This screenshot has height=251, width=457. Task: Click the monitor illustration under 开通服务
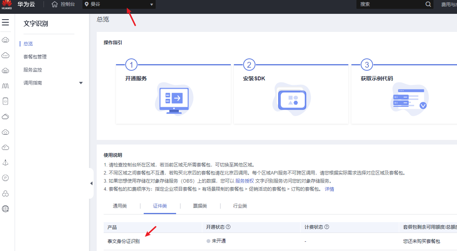click(x=174, y=99)
